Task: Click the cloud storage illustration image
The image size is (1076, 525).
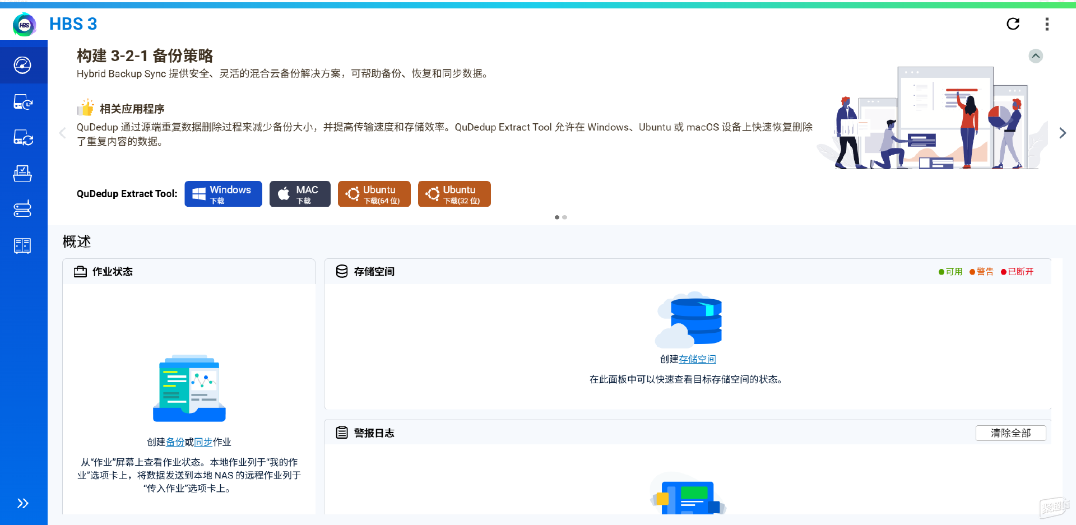Action: pyautogui.click(x=688, y=319)
